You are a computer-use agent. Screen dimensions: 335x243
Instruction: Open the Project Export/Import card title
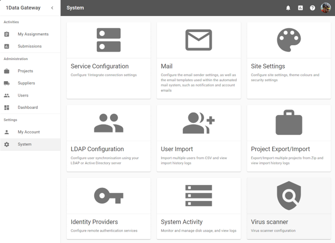coord(280,149)
